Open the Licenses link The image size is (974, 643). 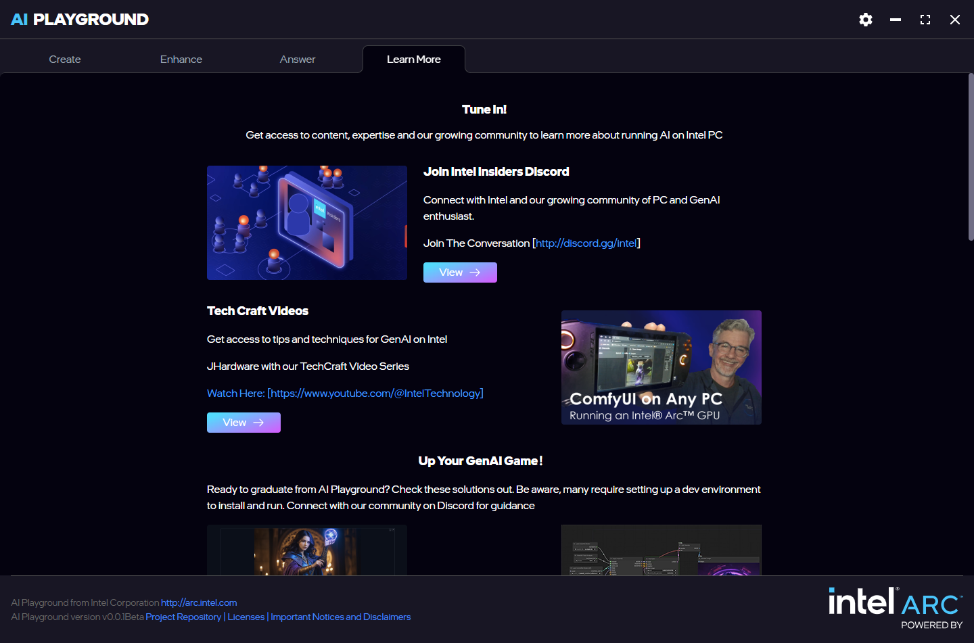[x=246, y=617]
